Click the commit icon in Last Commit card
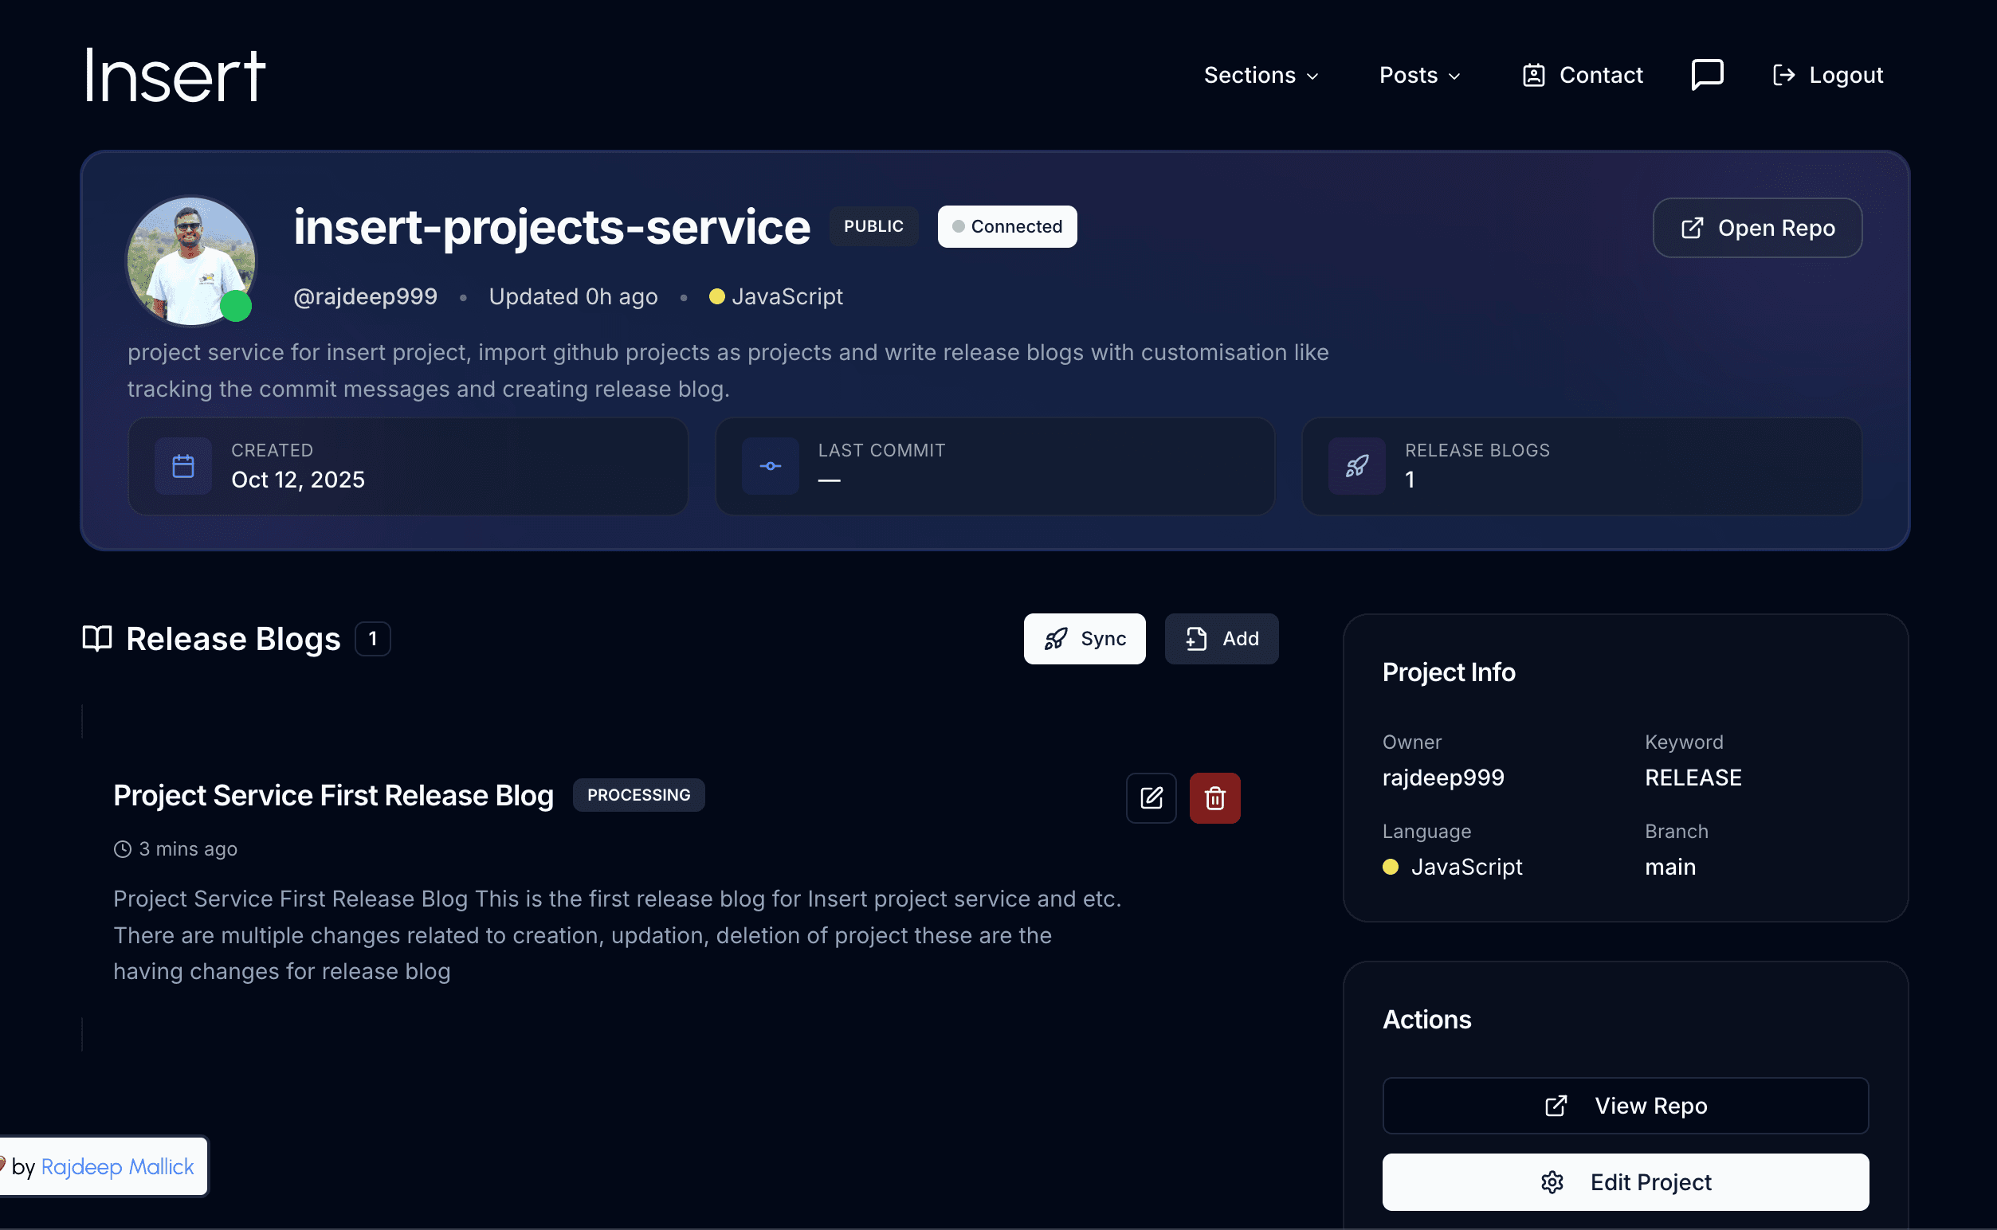Viewport: 1997px width, 1230px height. 770,466
